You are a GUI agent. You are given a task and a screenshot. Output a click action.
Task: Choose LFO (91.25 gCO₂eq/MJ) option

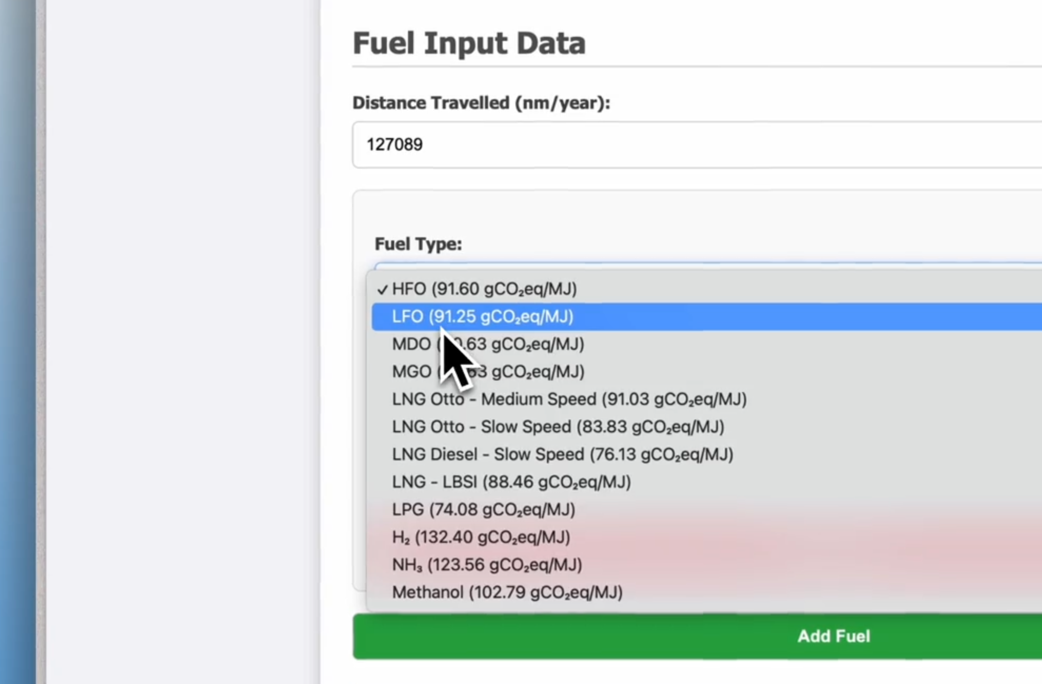482,317
